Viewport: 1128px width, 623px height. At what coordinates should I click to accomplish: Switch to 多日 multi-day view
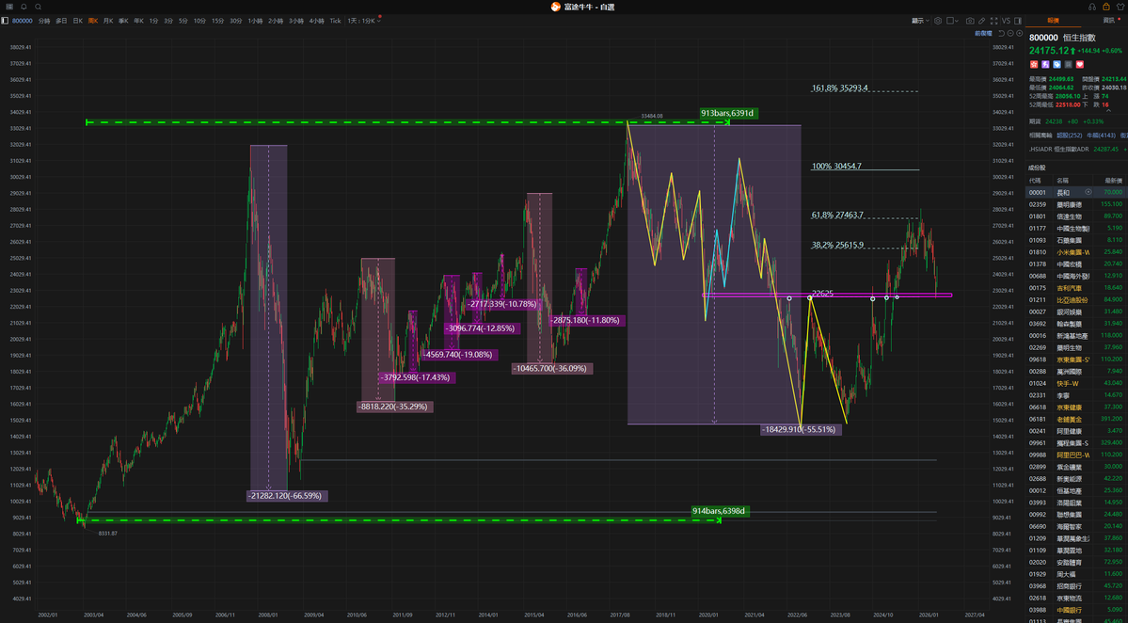point(61,21)
